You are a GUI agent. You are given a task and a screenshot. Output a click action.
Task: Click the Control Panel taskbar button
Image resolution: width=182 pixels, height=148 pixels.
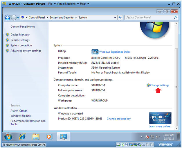click(x=63, y=137)
